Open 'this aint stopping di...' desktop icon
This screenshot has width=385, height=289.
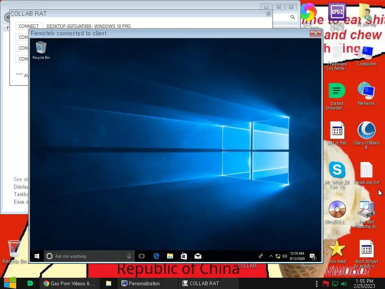(366, 215)
